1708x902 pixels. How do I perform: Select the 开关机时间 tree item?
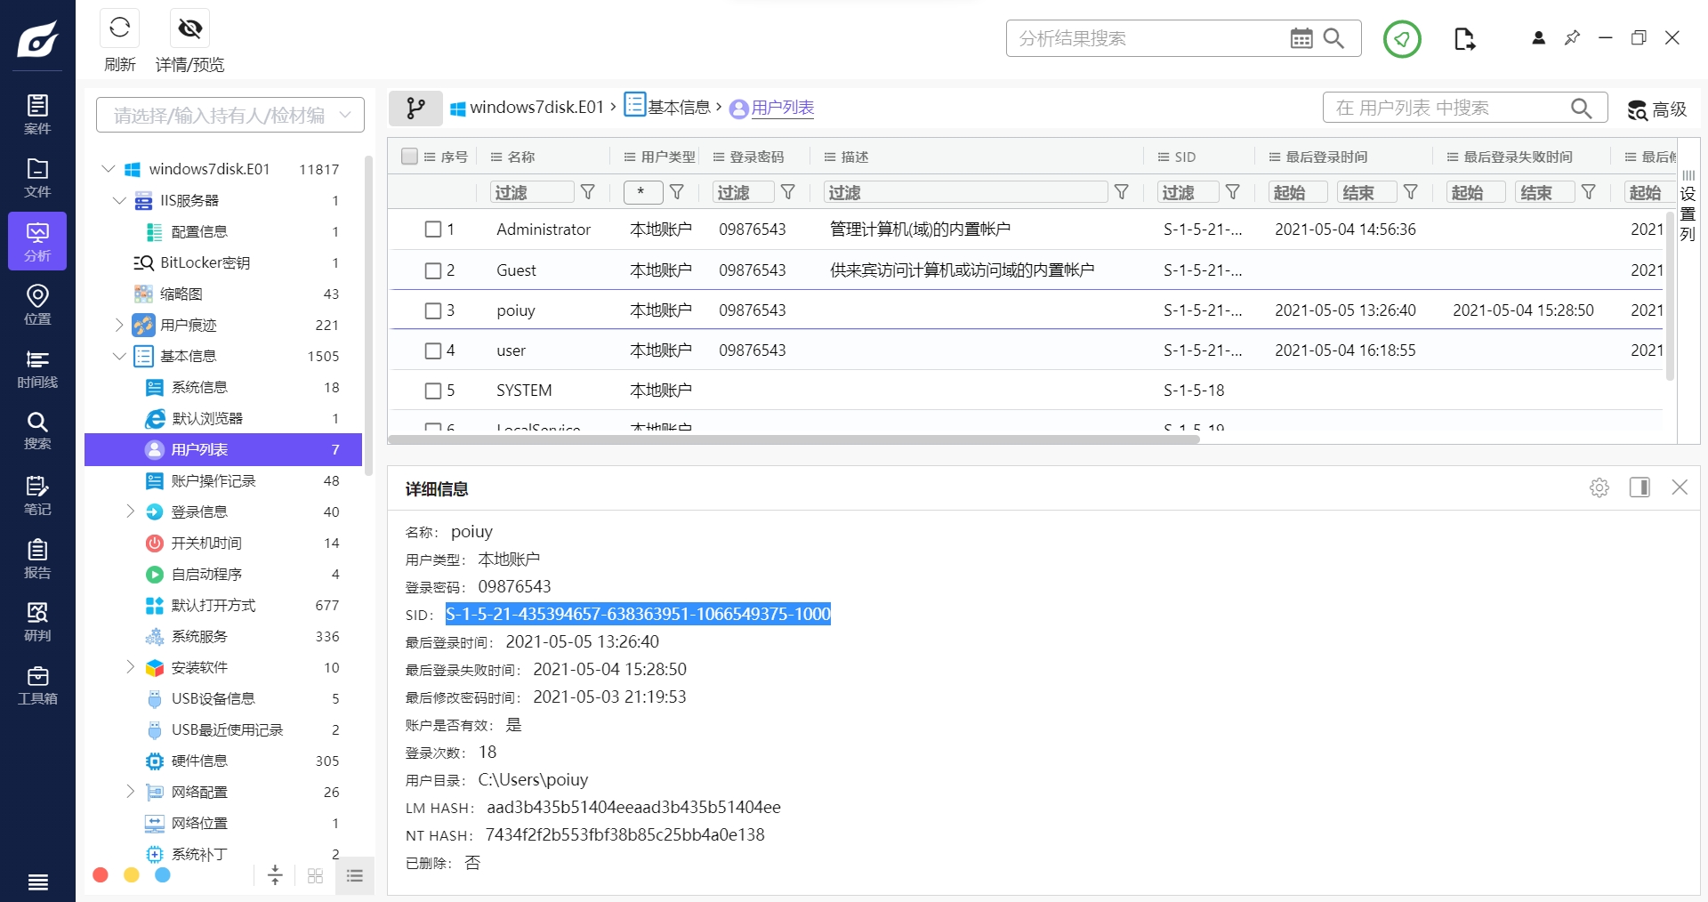click(223, 543)
